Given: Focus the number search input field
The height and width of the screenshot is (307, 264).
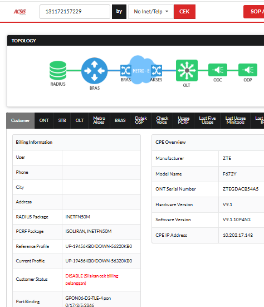Looking at the screenshot, I should click(75, 12).
